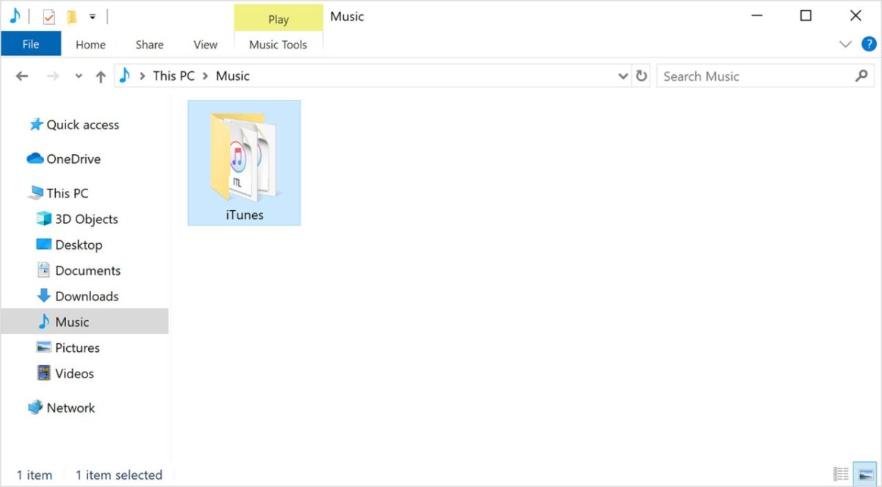This screenshot has height=487, width=882.
Task: Switch to large icons view in status bar
Action: pos(864,474)
